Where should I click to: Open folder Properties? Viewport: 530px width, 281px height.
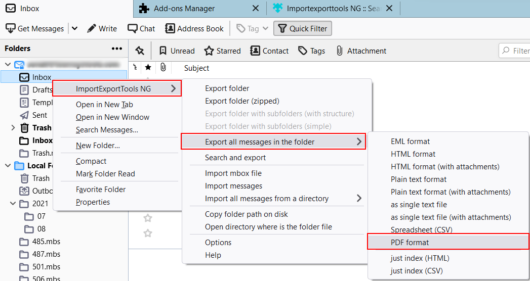point(93,202)
